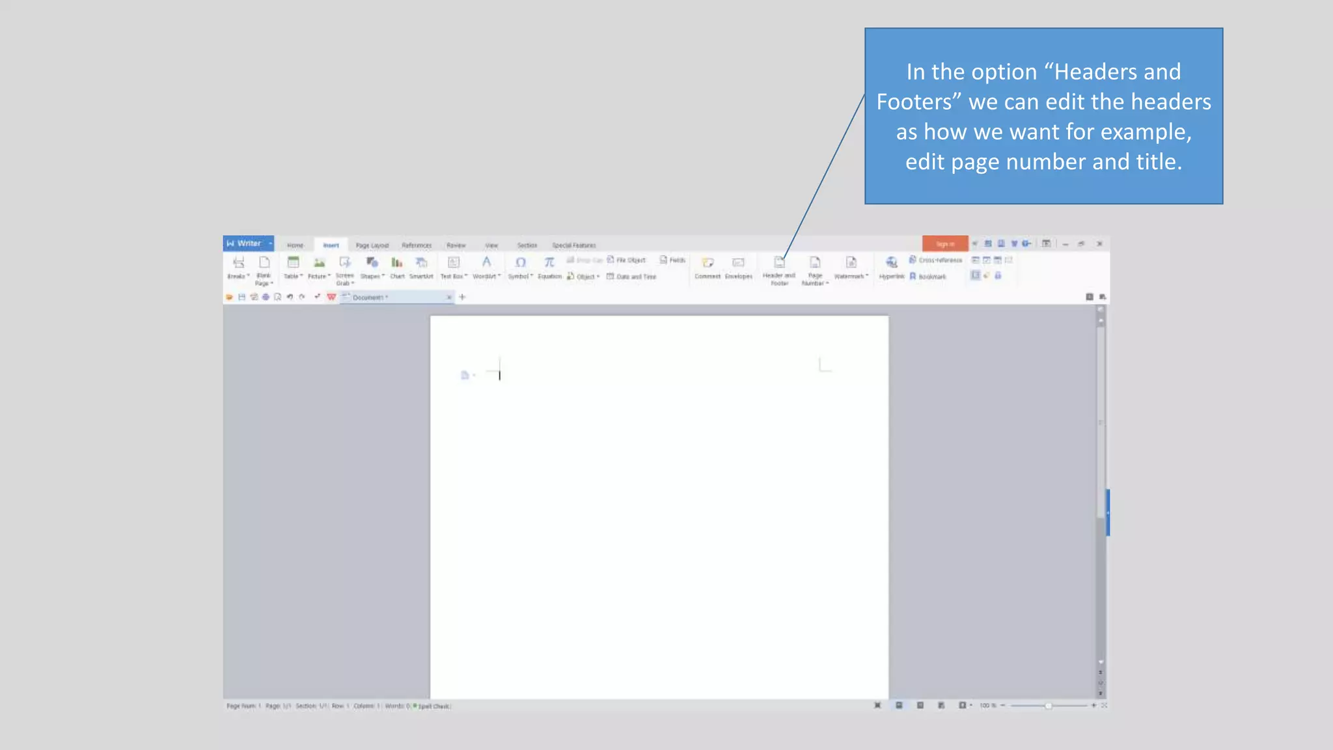Viewport: 1333px width, 750px height.
Task: Insert a Comment
Action: (x=708, y=268)
